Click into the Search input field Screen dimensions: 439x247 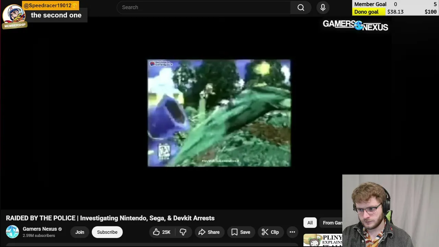(204, 7)
